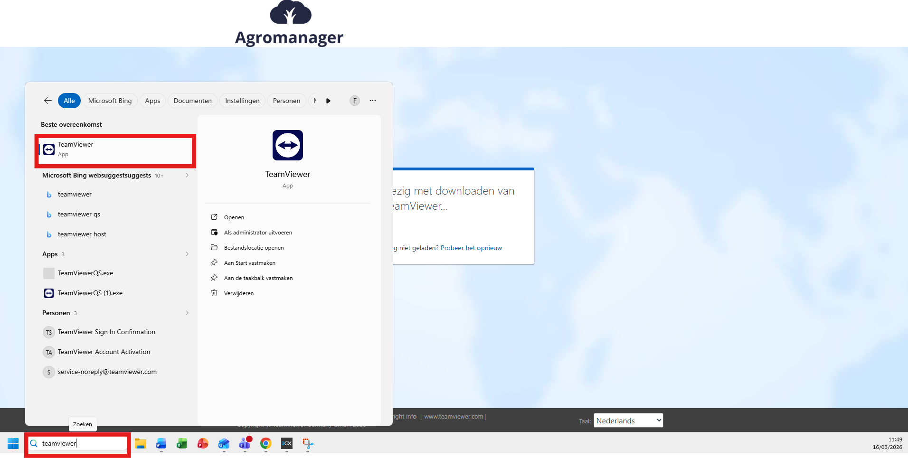Switch to Google Chrome on the taskbar
The image size is (908, 458).
pyautogui.click(x=266, y=444)
